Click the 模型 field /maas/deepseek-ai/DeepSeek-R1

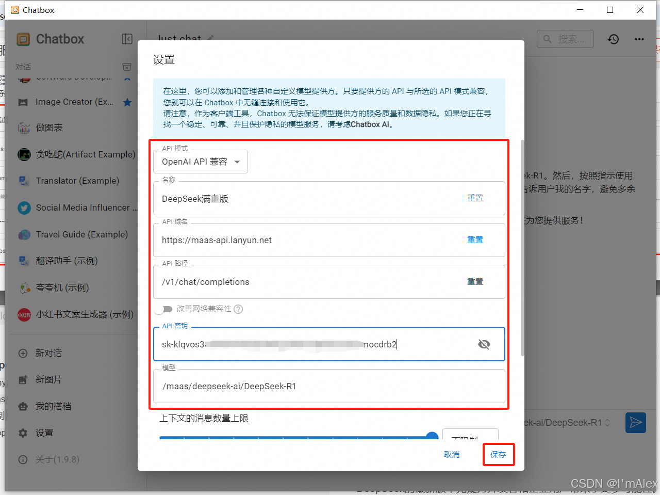pos(329,386)
